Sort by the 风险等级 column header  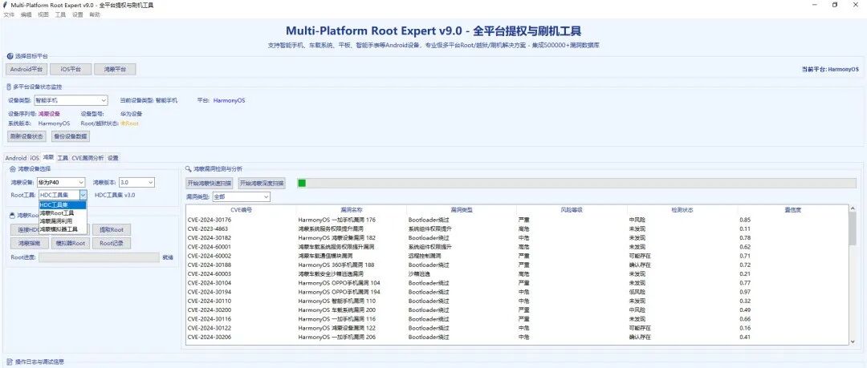point(572,210)
